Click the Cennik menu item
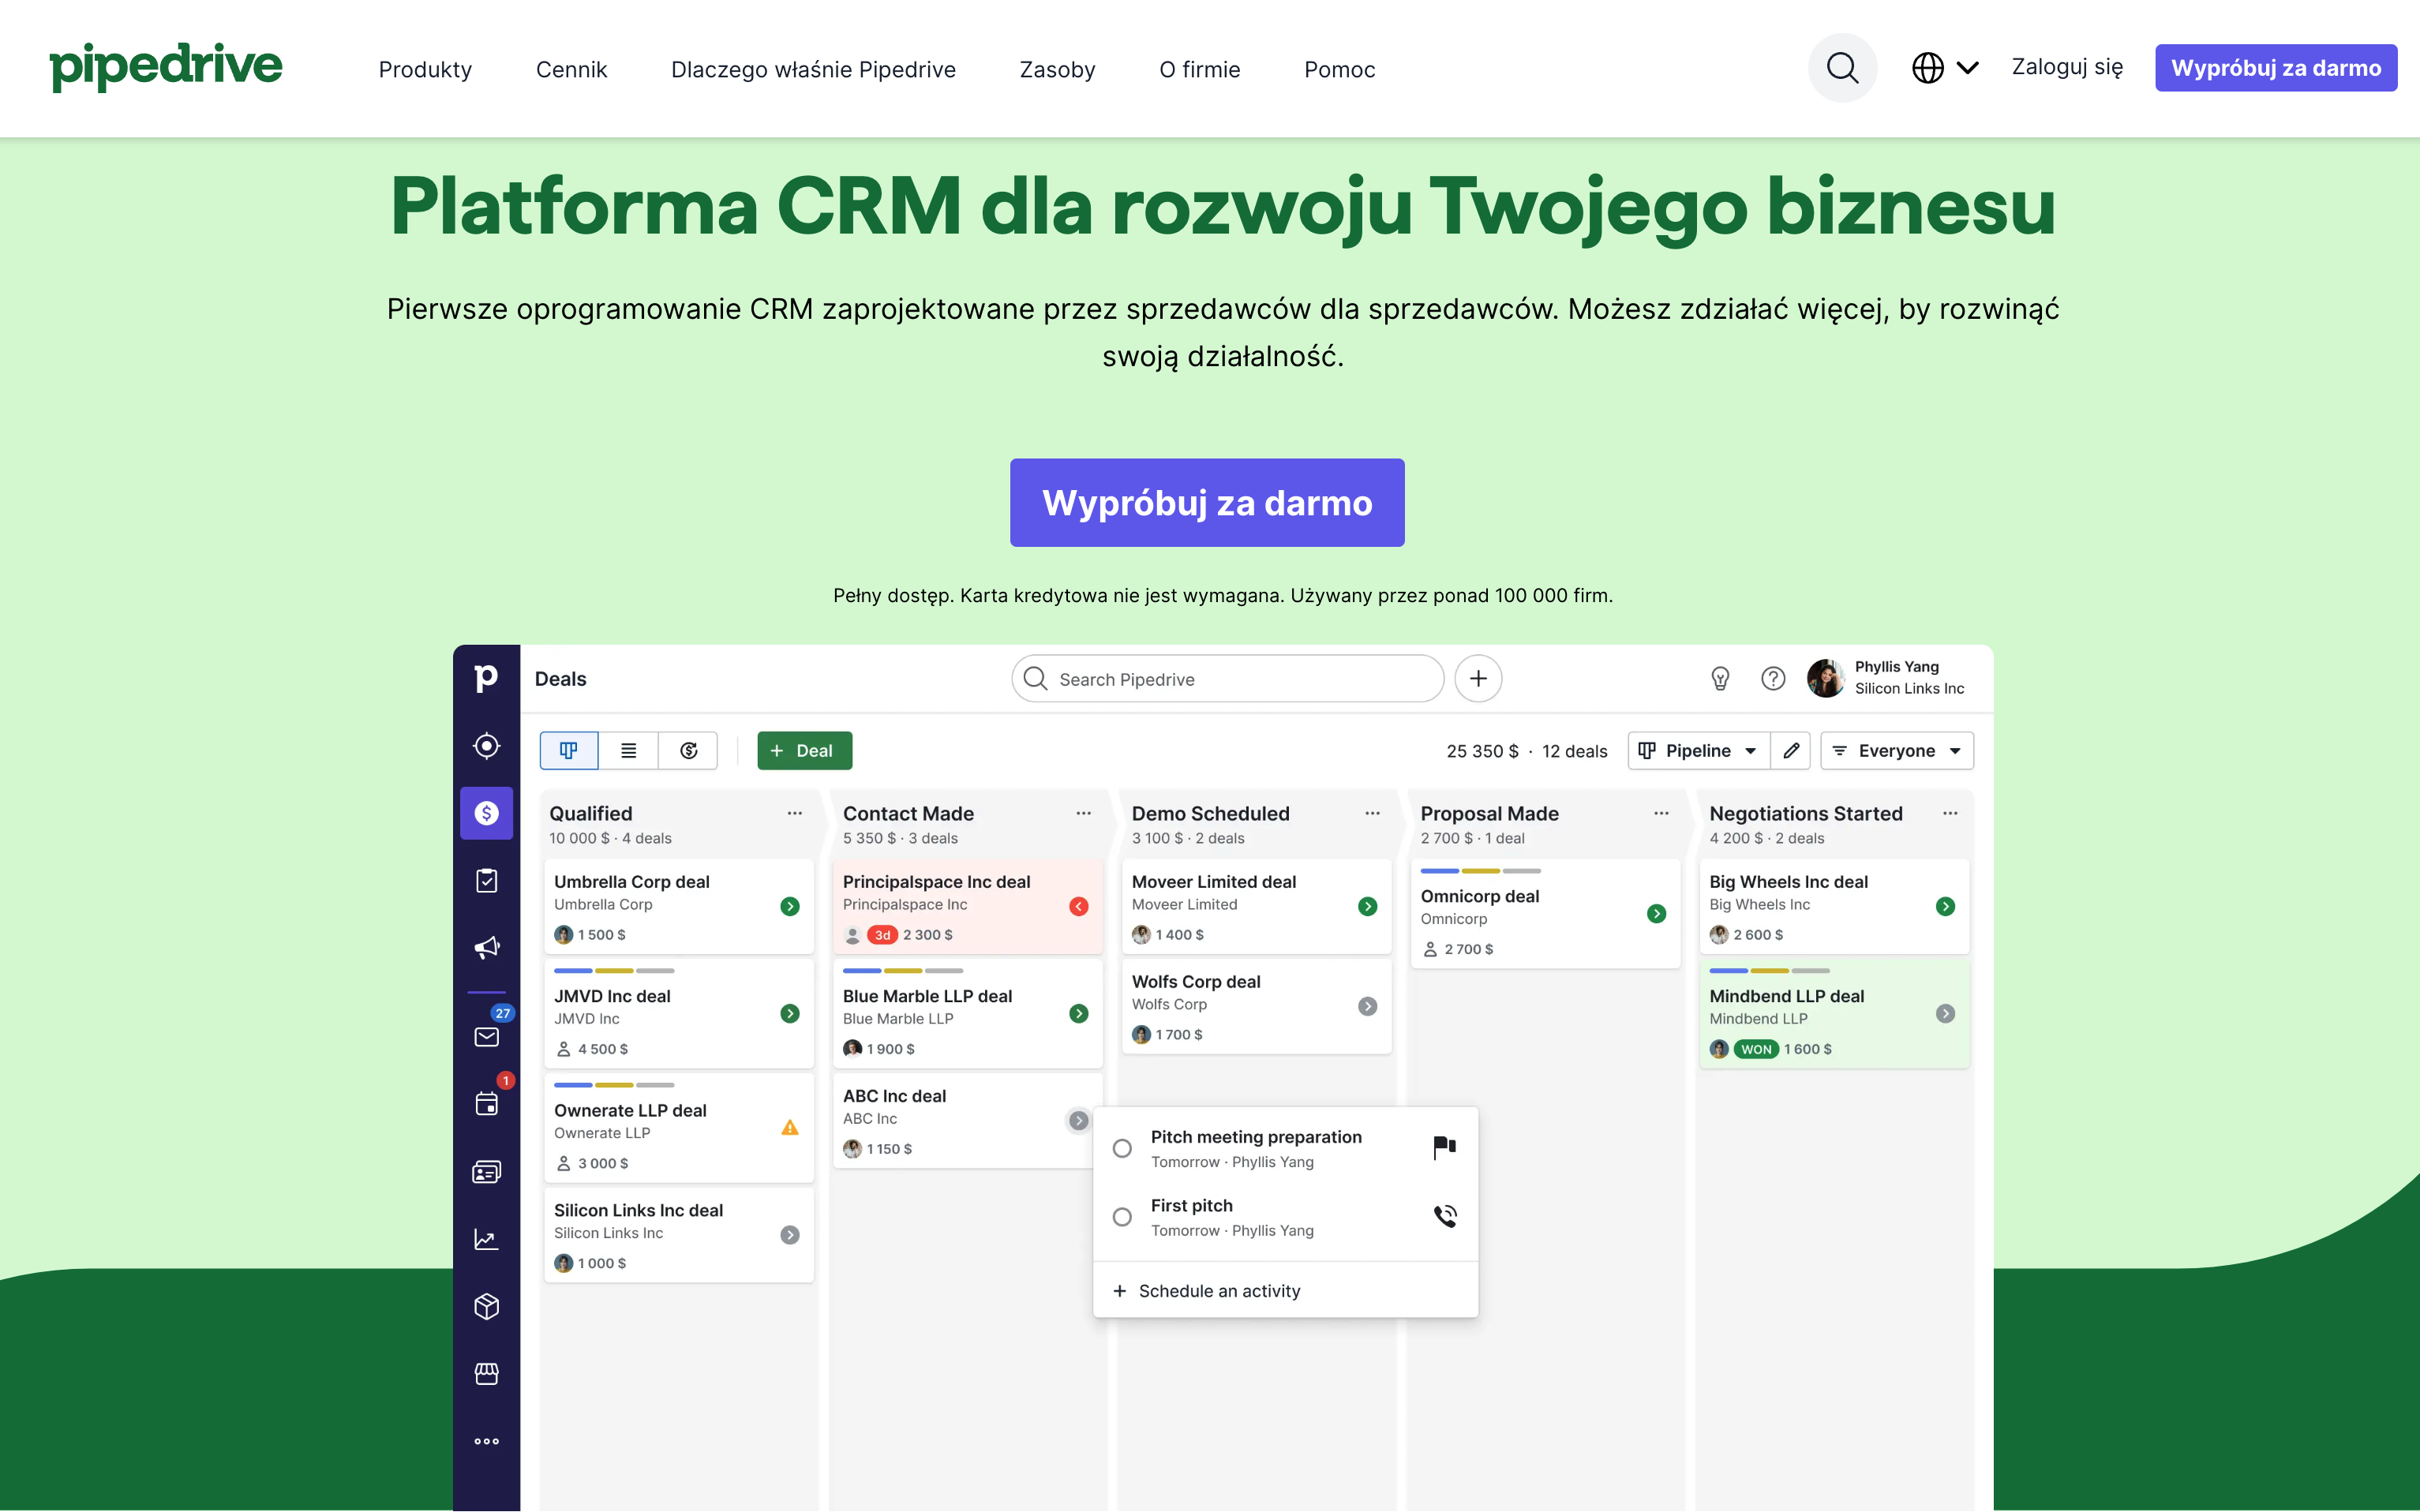Image resolution: width=2420 pixels, height=1512 pixels. (x=571, y=68)
